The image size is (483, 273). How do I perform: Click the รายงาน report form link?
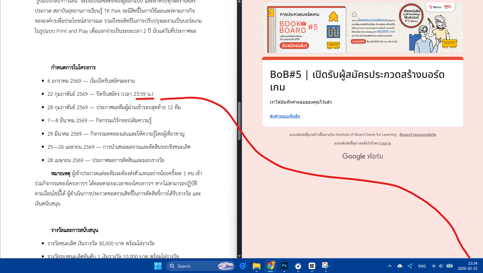[x=385, y=143]
